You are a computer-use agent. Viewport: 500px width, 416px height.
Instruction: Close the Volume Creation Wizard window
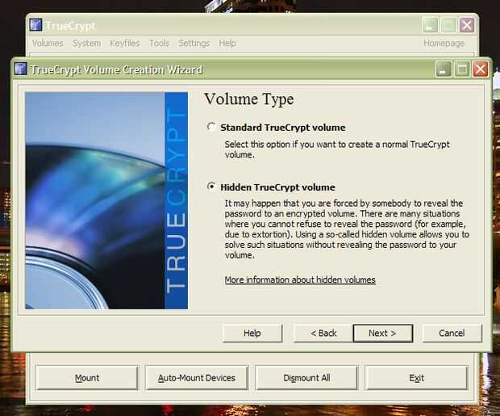480,69
